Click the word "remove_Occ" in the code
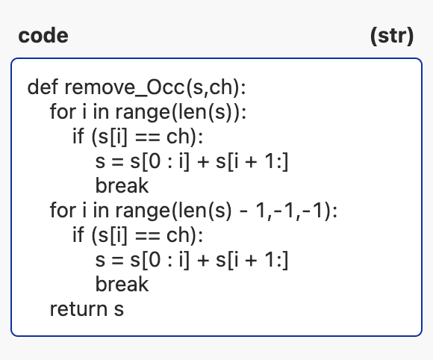This screenshot has width=433, height=360. pyautogui.click(x=124, y=87)
